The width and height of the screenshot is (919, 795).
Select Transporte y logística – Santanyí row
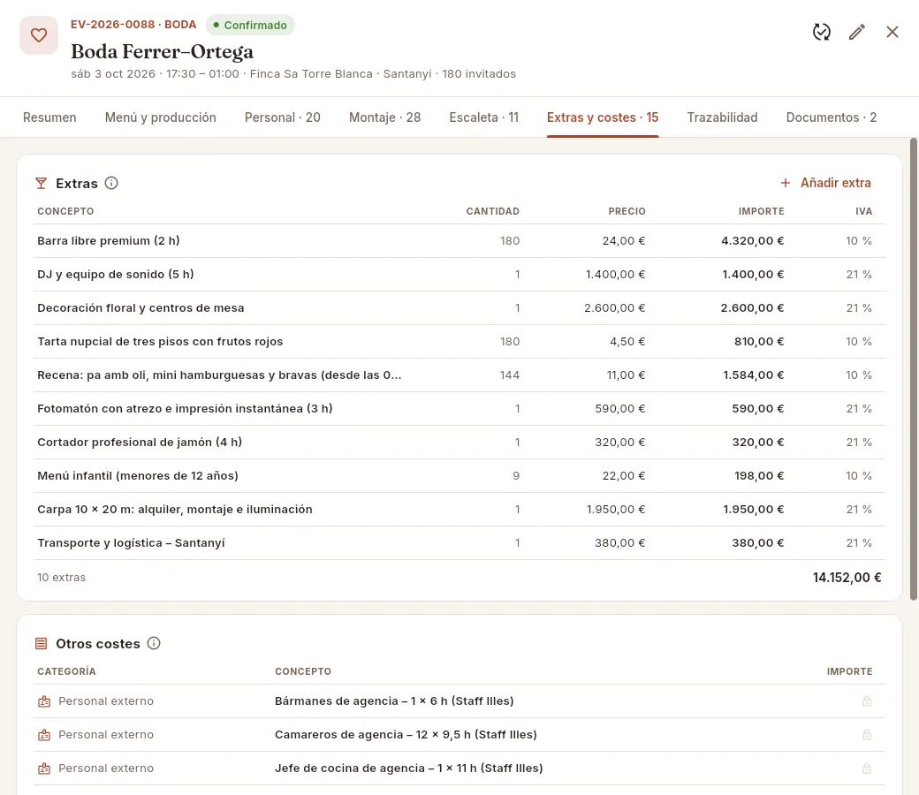pos(459,542)
